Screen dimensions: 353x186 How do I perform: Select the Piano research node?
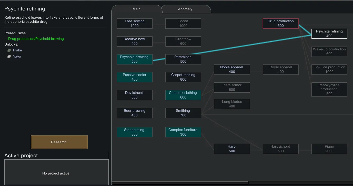(x=329, y=149)
